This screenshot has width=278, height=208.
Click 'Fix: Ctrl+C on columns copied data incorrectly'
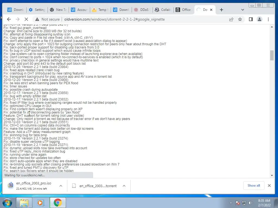(37, 125)
